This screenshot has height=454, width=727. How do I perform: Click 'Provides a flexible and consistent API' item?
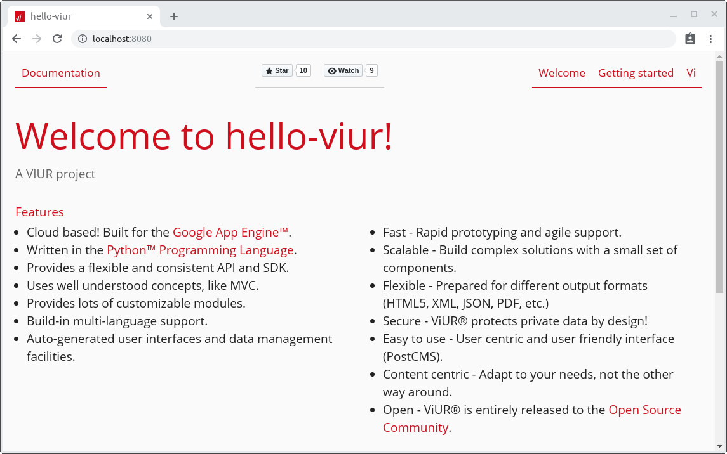pyautogui.click(x=157, y=268)
